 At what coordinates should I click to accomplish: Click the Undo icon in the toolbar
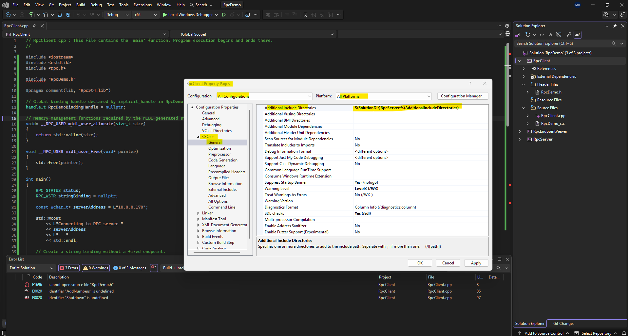tap(78, 15)
